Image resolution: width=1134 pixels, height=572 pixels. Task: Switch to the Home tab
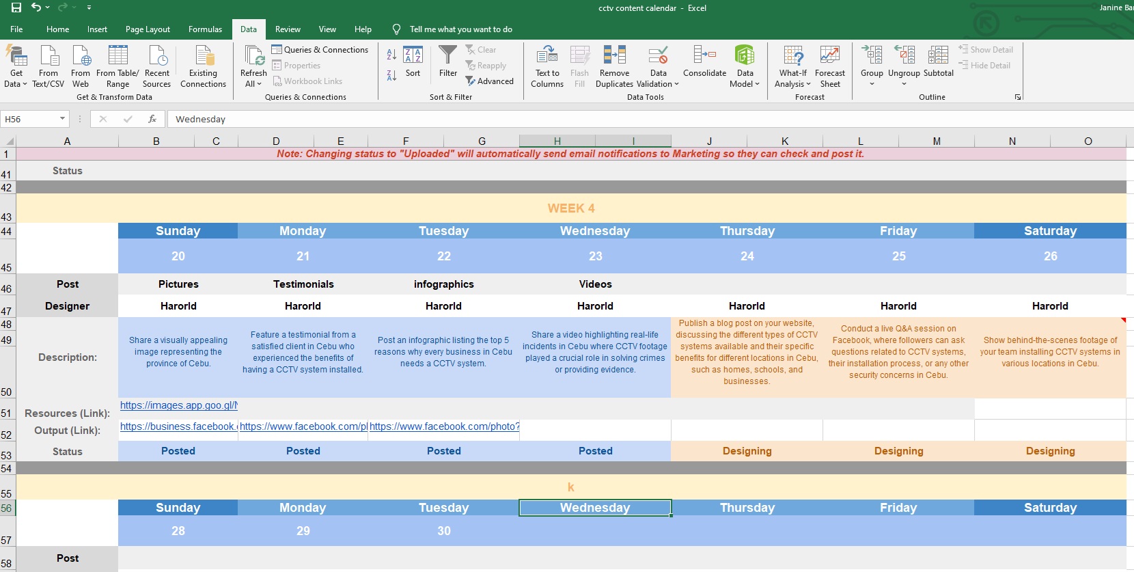(x=57, y=29)
